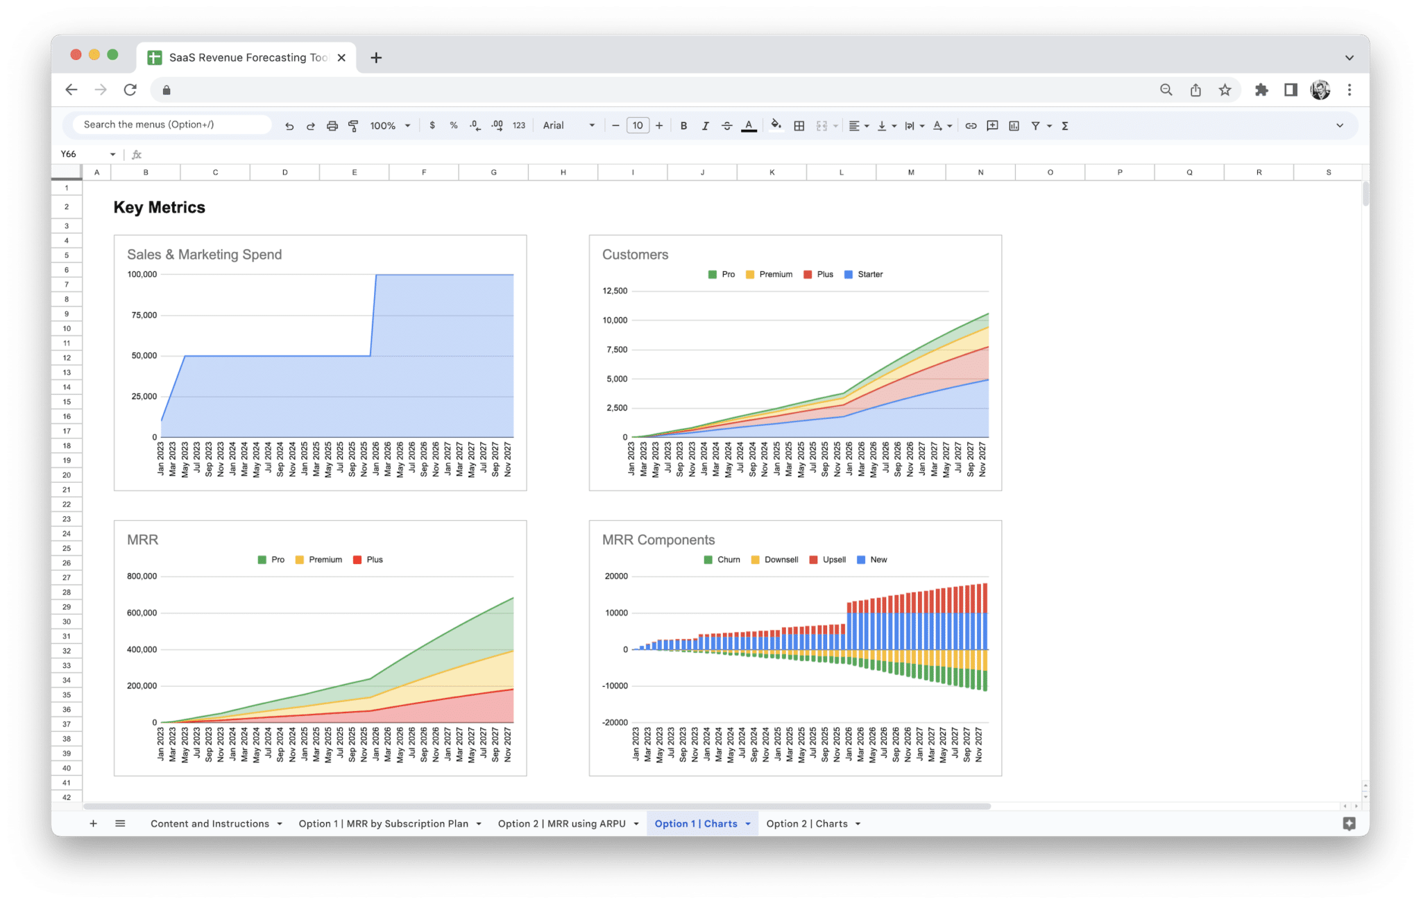Add a comment via the comment icon

point(992,126)
